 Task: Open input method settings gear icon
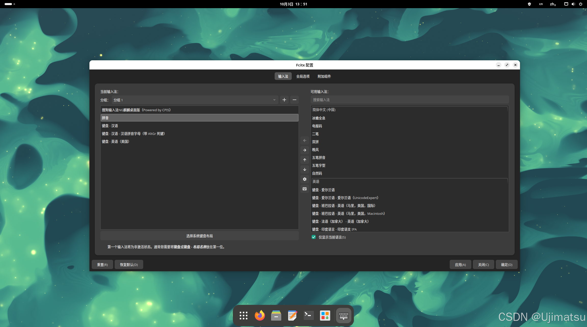click(304, 179)
